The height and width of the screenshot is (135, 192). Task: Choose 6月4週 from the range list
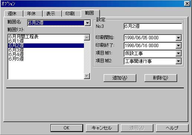(x=46, y=54)
